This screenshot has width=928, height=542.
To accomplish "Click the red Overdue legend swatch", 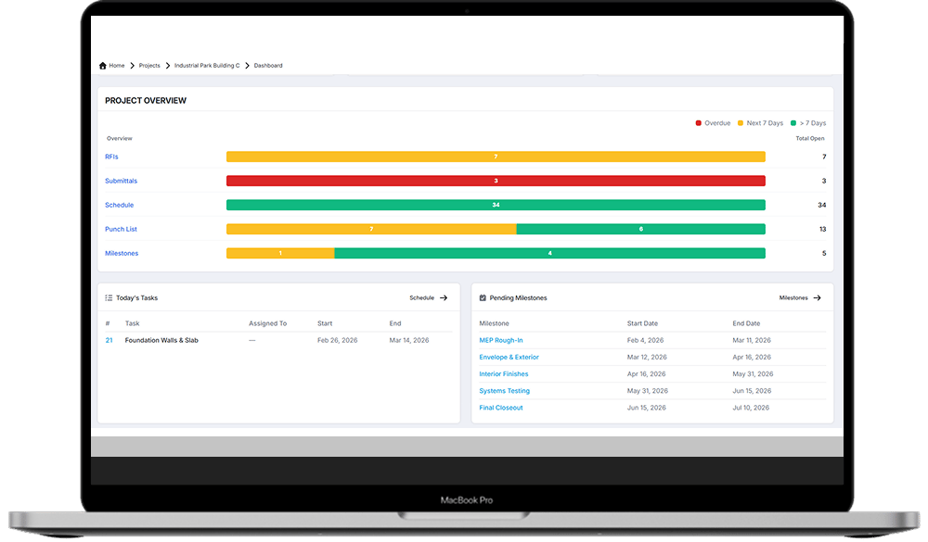I will click(699, 123).
